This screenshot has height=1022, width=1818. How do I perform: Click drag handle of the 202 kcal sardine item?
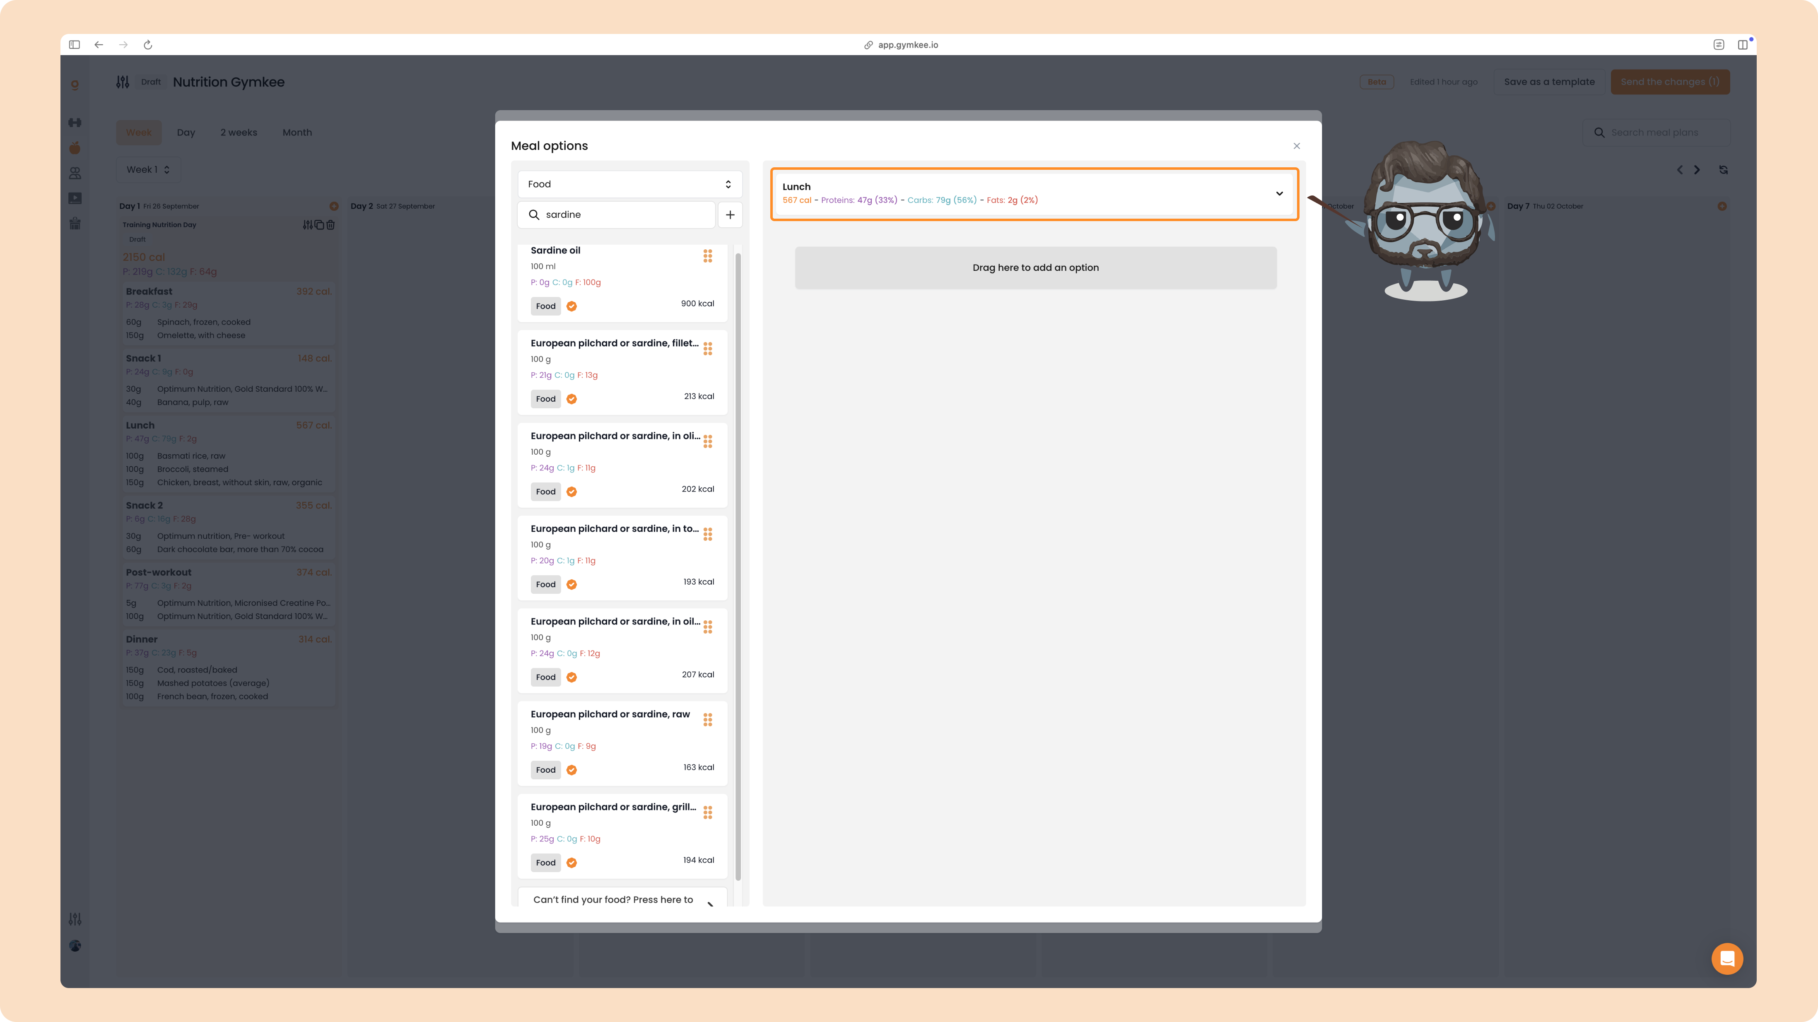707,441
